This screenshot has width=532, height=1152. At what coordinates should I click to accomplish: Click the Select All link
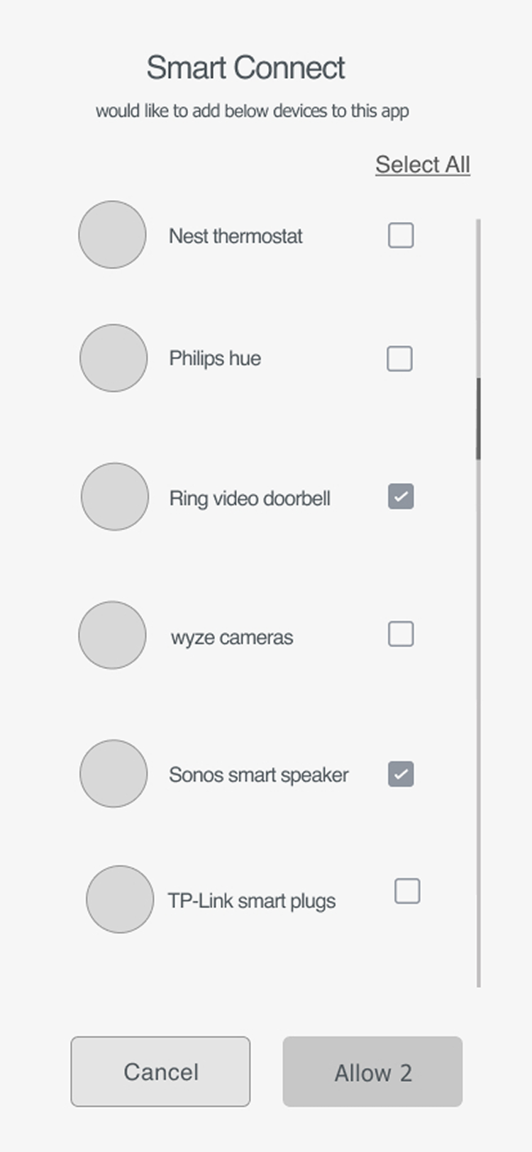pos(423,165)
